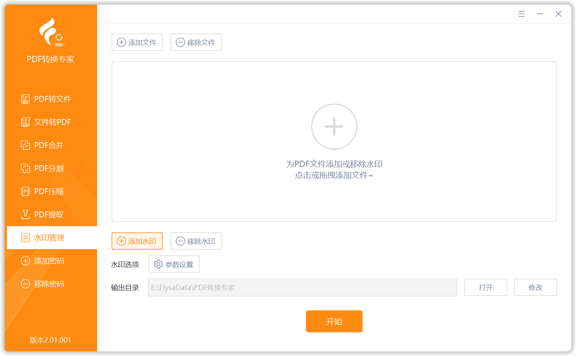Viewport: 576px width, 356px height.
Task: Click the 版本2.01.001 version text
Action: pyautogui.click(x=51, y=340)
